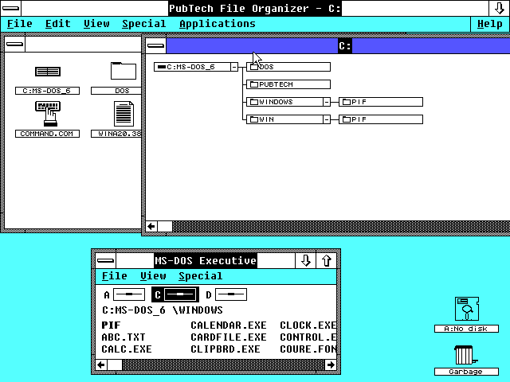Switch to drive D in MS-DOS Executive

pos(226,294)
